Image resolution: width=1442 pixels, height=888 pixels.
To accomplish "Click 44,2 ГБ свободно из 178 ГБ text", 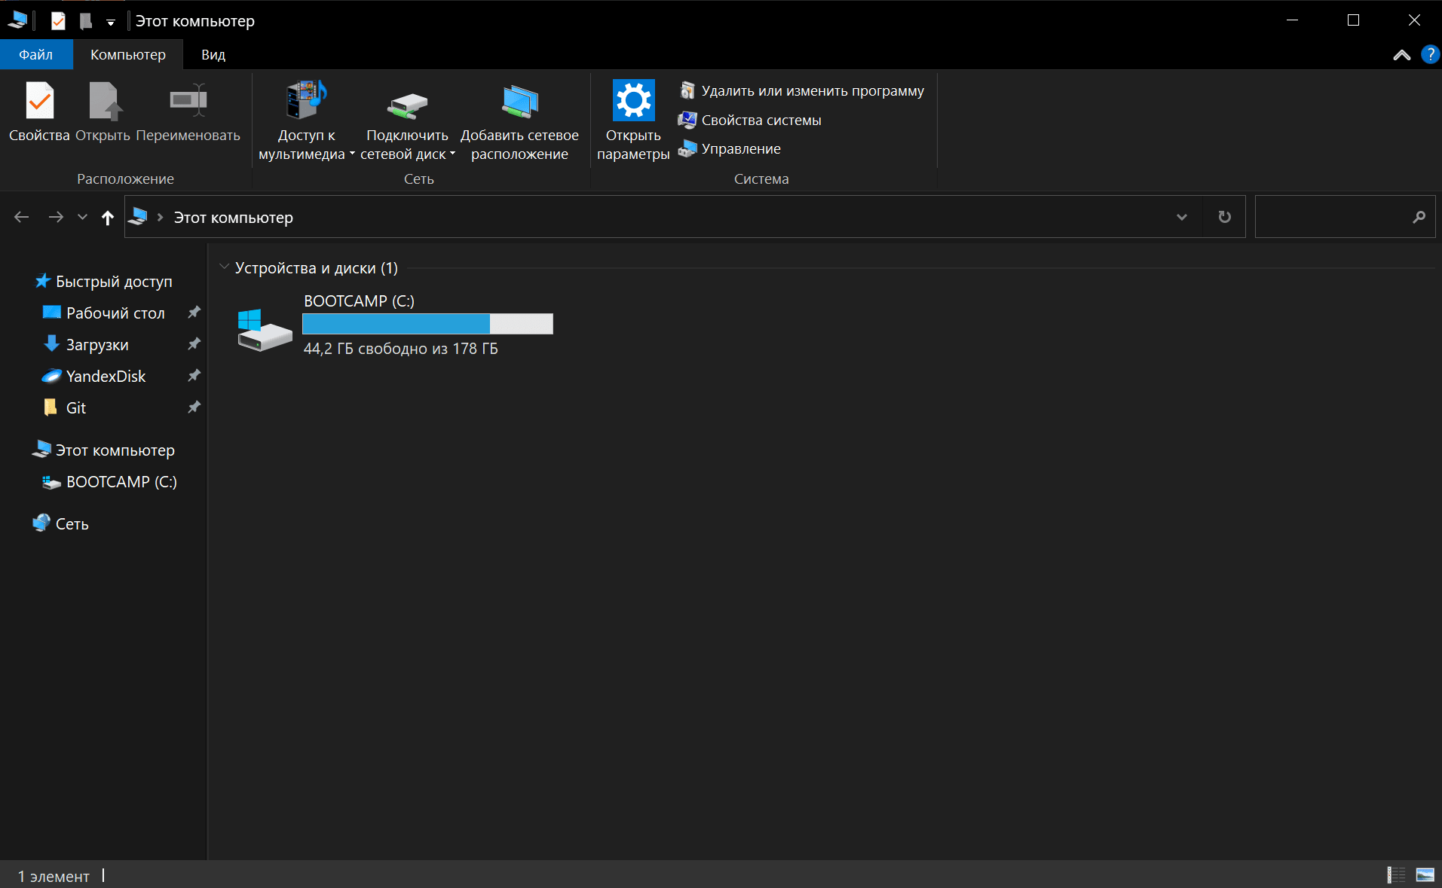I will click(x=400, y=349).
